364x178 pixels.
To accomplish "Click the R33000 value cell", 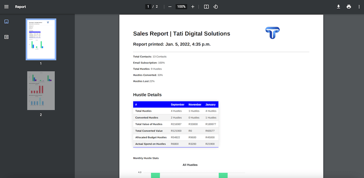I will (x=193, y=124).
